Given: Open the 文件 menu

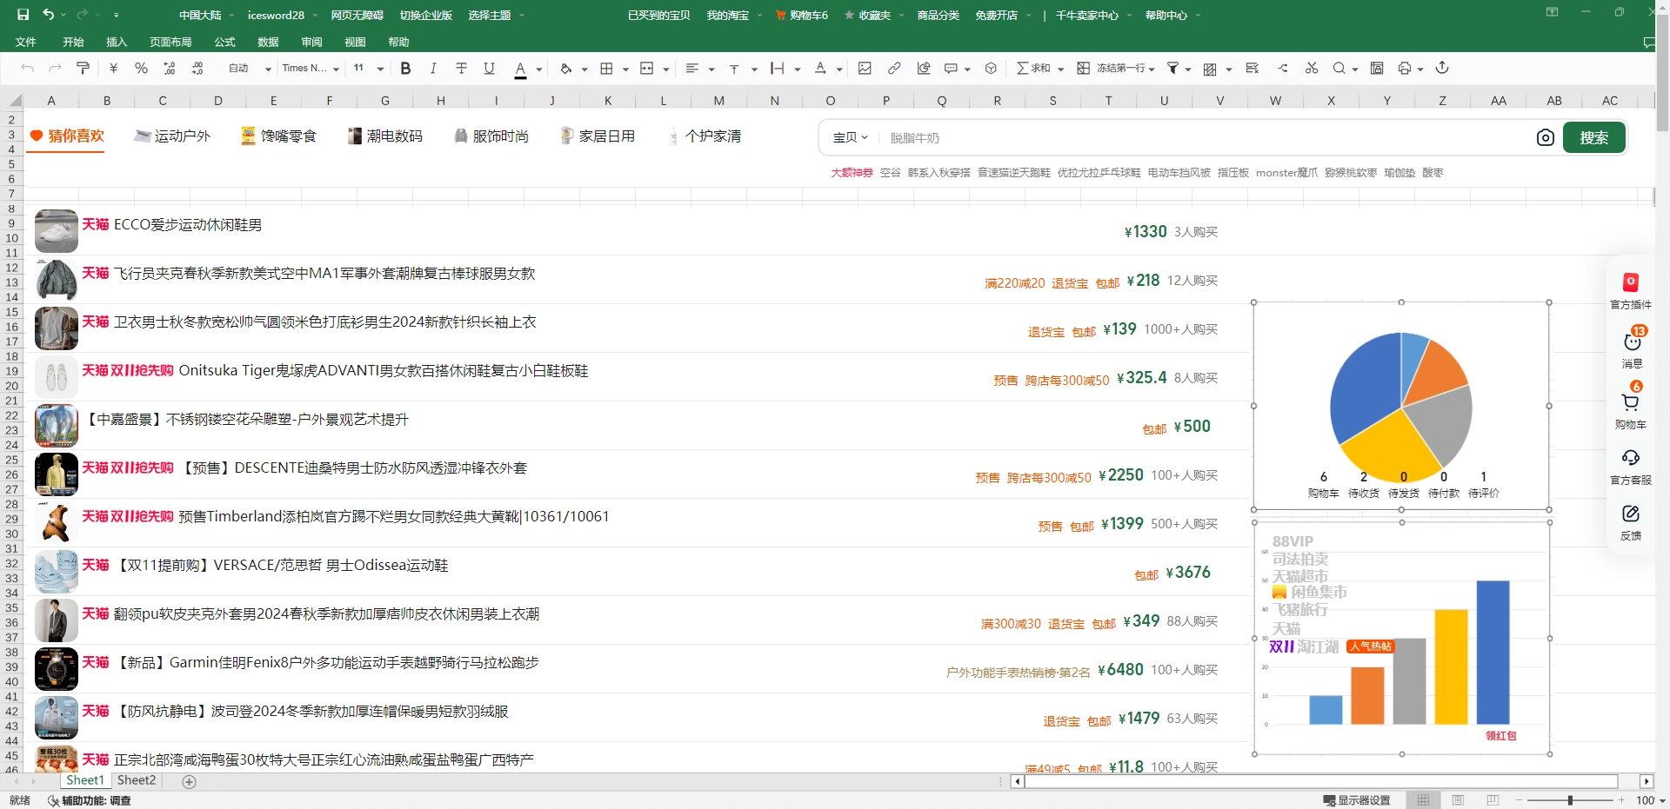Looking at the screenshot, I should pyautogui.click(x=26, y=42).
